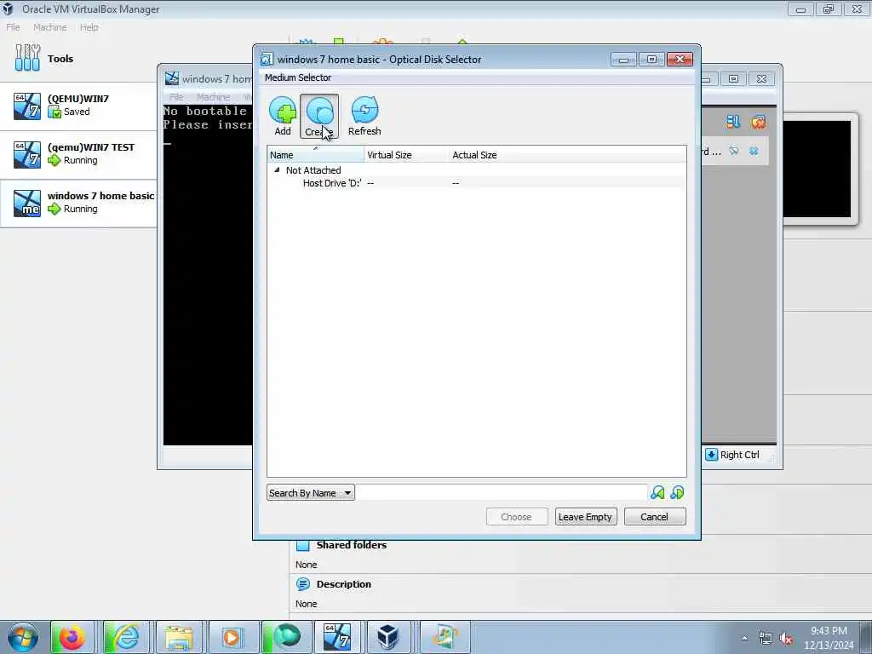This screenshot has width=872, height=654.
Task: Click the Description section icon
Action: (x=303, y=584)
